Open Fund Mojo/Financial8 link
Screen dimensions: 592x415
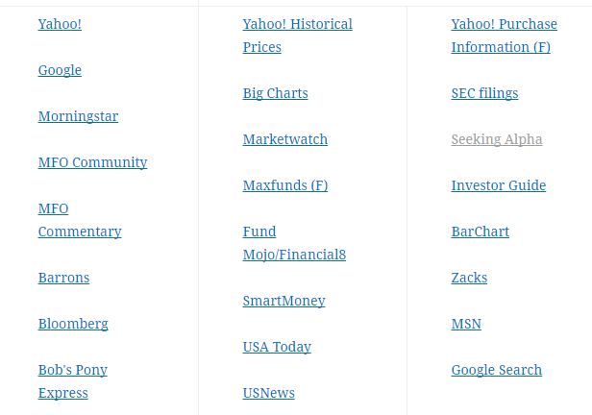pos(293,255)
